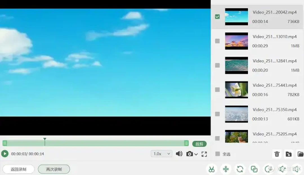Select file name Video_251...75350.mp4
Viewport: 304px width, 175px height.
(x=274, y=110)
